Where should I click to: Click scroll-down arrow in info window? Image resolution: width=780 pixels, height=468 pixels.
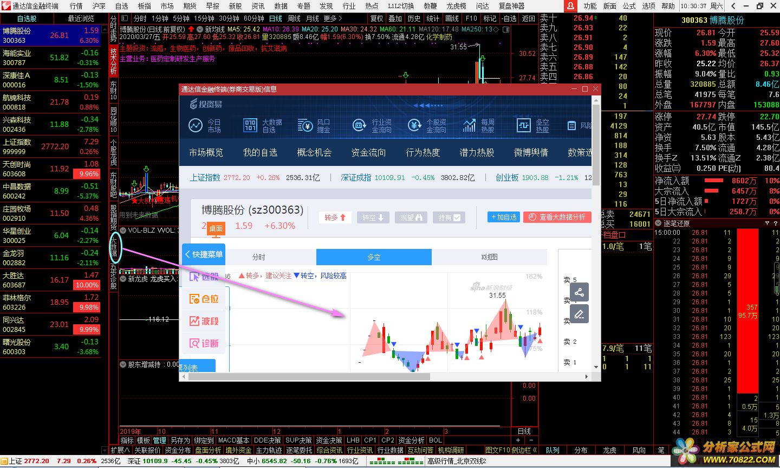[x=596, y=367]
